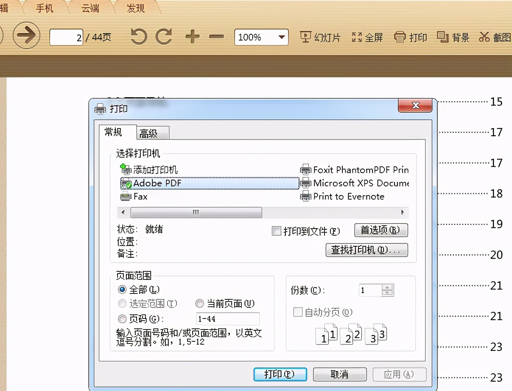Select the Adobe PDF printer entry
Screen dimensions: 512x391
[158, 183]
